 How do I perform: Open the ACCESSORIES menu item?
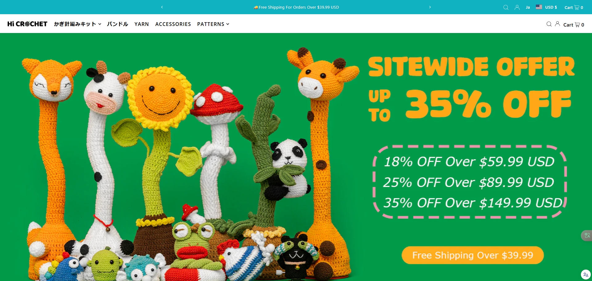point(173,24)
